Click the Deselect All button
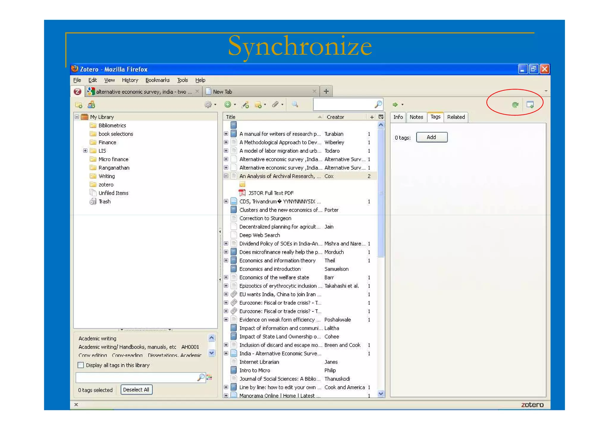 [136, 390]
